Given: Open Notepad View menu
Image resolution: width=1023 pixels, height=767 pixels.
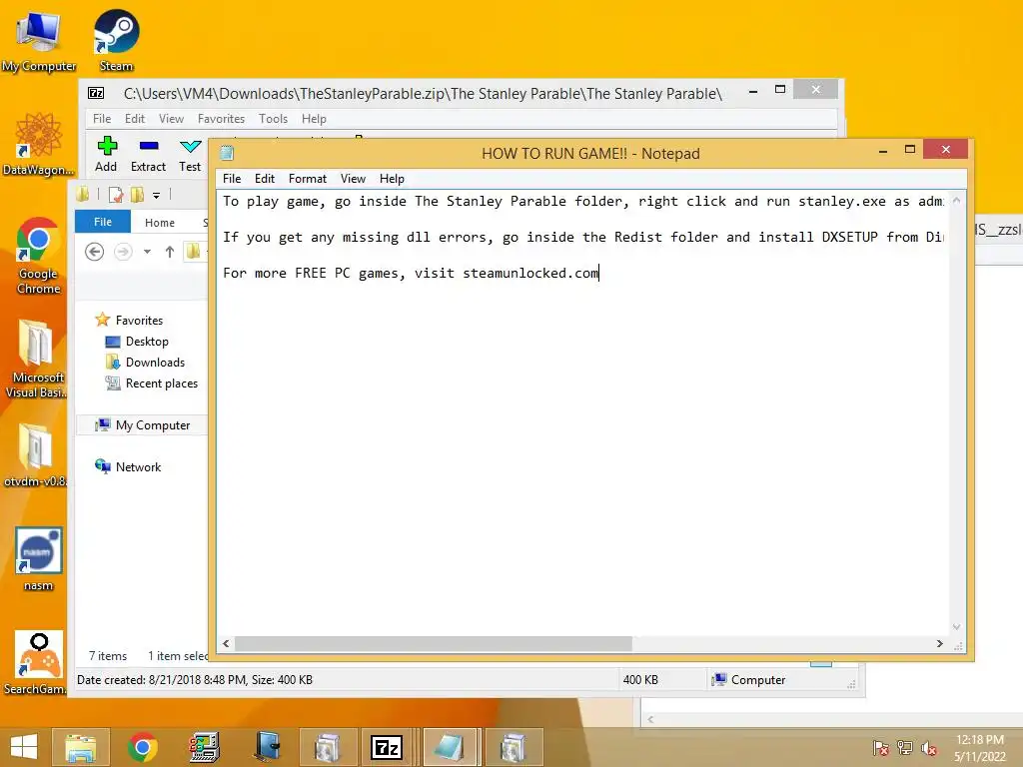Looking at the screenshot, I should coord(353,179).
